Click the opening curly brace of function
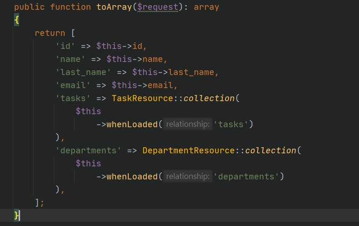Image resolution: width=359 pixels, height=226 pixels. click(16, 20)
